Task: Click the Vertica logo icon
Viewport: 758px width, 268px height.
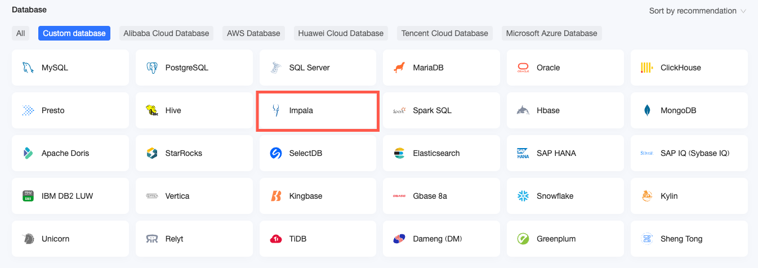Action: pyautogui.click(x=151, y=196)
